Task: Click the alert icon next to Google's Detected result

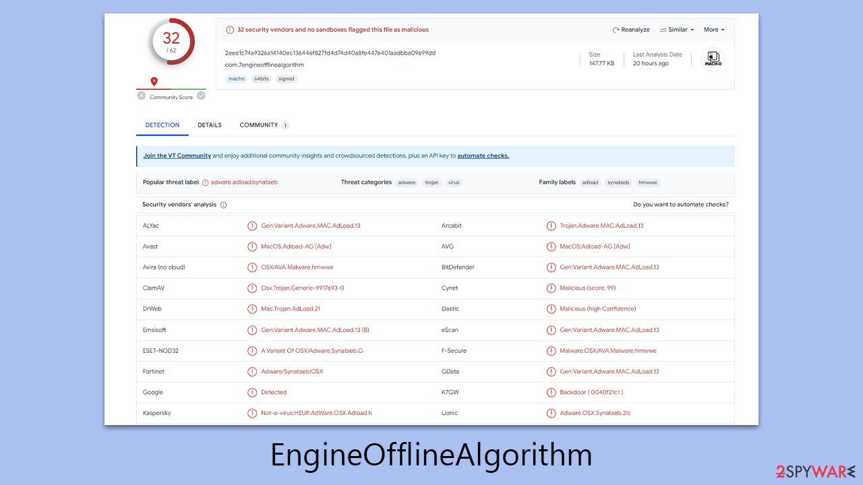Action: tap(252, 392)
